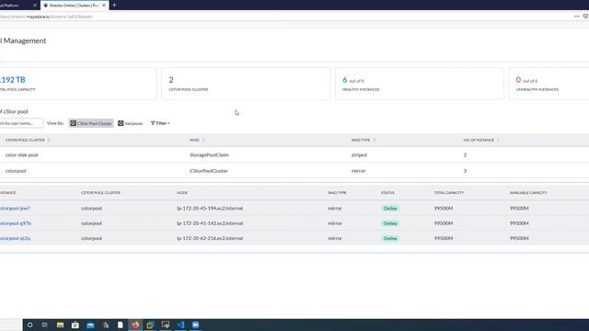The height and width of the screenshot is (331, 589).
Task: Click the Healthy Instances card
Action: coord(420,84)
